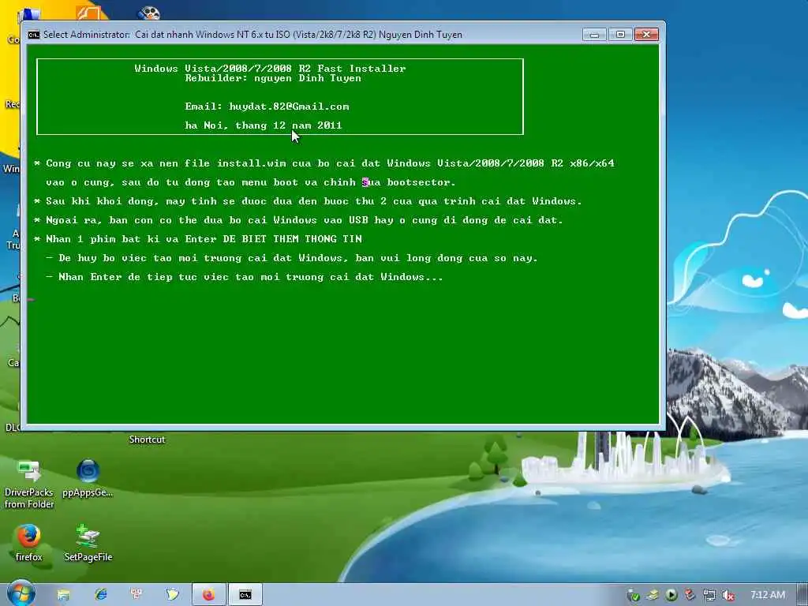Click the "vao o cung, sau do tu dong" line
Screen dimensions: 808x606
coord(250,182)
